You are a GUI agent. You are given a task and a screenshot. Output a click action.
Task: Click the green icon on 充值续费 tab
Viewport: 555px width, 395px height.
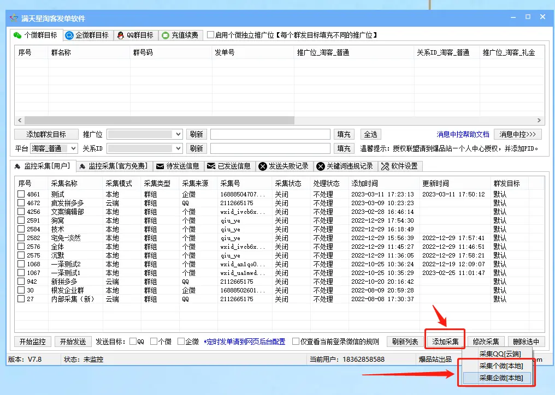[166, 35]
